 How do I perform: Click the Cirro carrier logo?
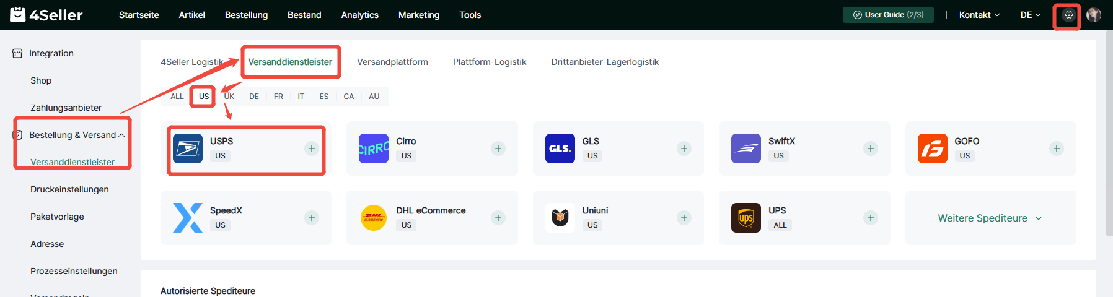pyautogui.click(x=374, y=148)
